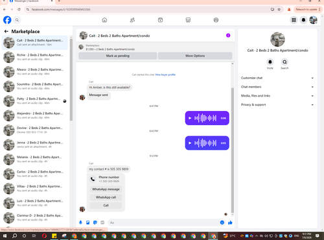Open View buyer profile link
The image size is (324, 240).
(165, 75)
